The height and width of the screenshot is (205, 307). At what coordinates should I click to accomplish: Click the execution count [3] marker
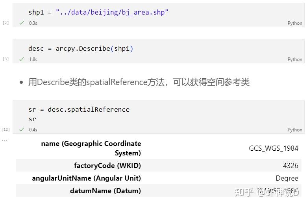6,59
